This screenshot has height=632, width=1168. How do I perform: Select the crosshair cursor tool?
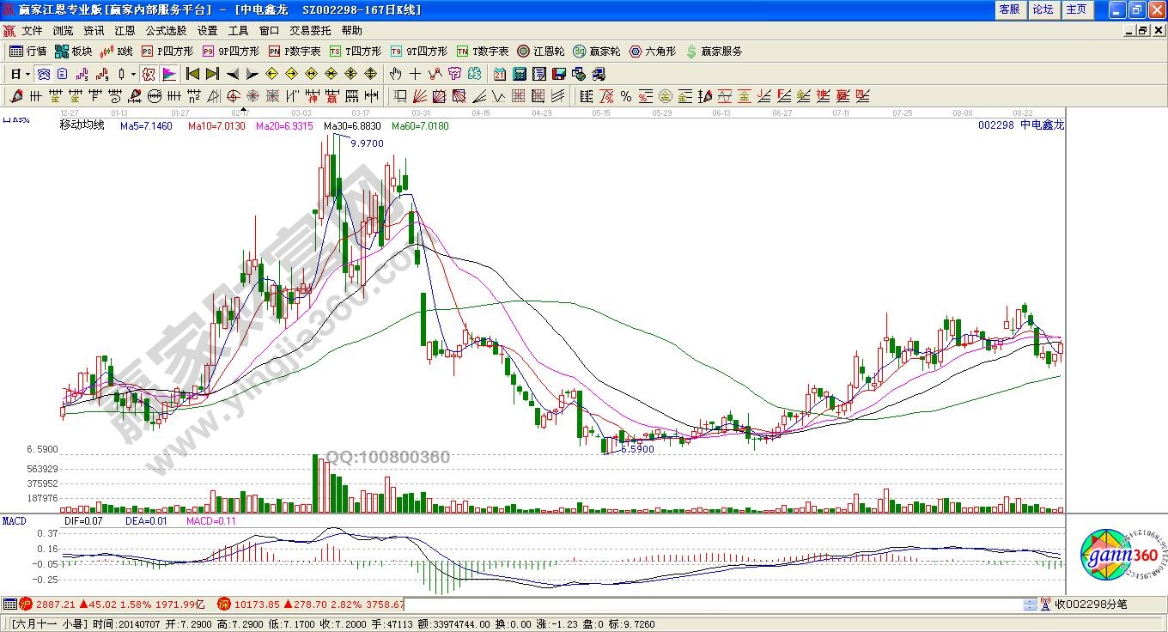click(416, 74)
